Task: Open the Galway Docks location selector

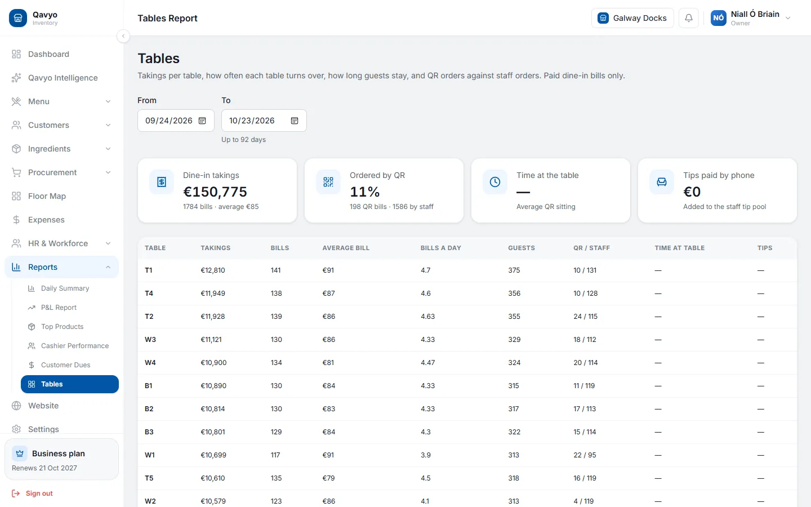Action: (632, 18)
